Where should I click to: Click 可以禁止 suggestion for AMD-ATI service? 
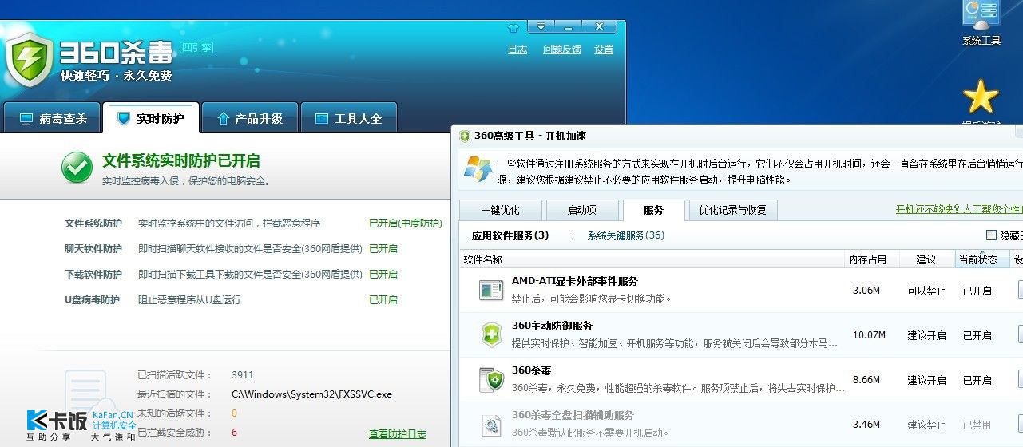926,291
